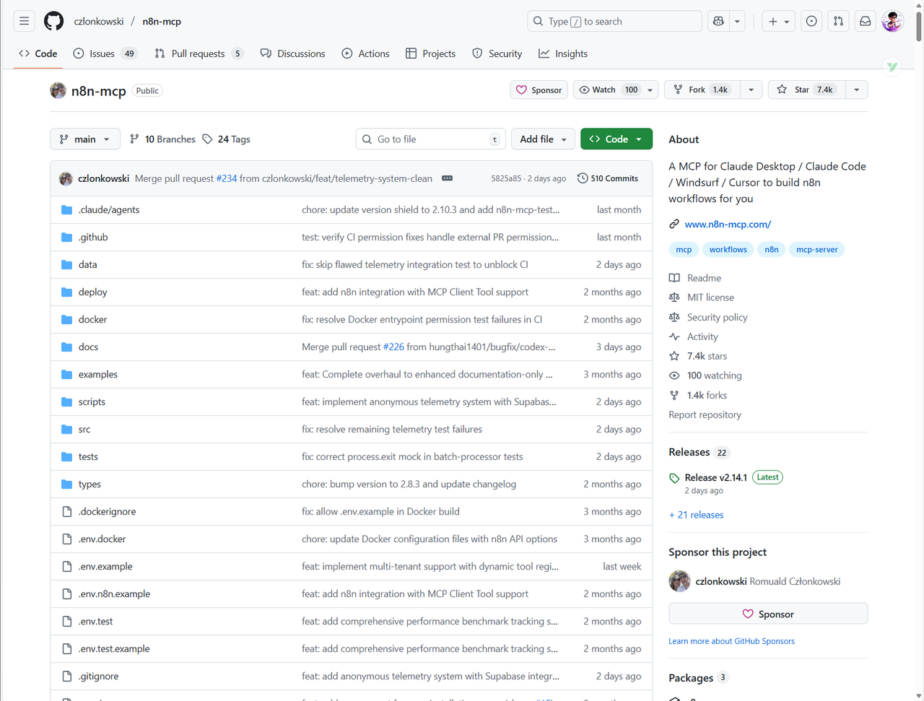Click Report repository link

tap(705, 414)
